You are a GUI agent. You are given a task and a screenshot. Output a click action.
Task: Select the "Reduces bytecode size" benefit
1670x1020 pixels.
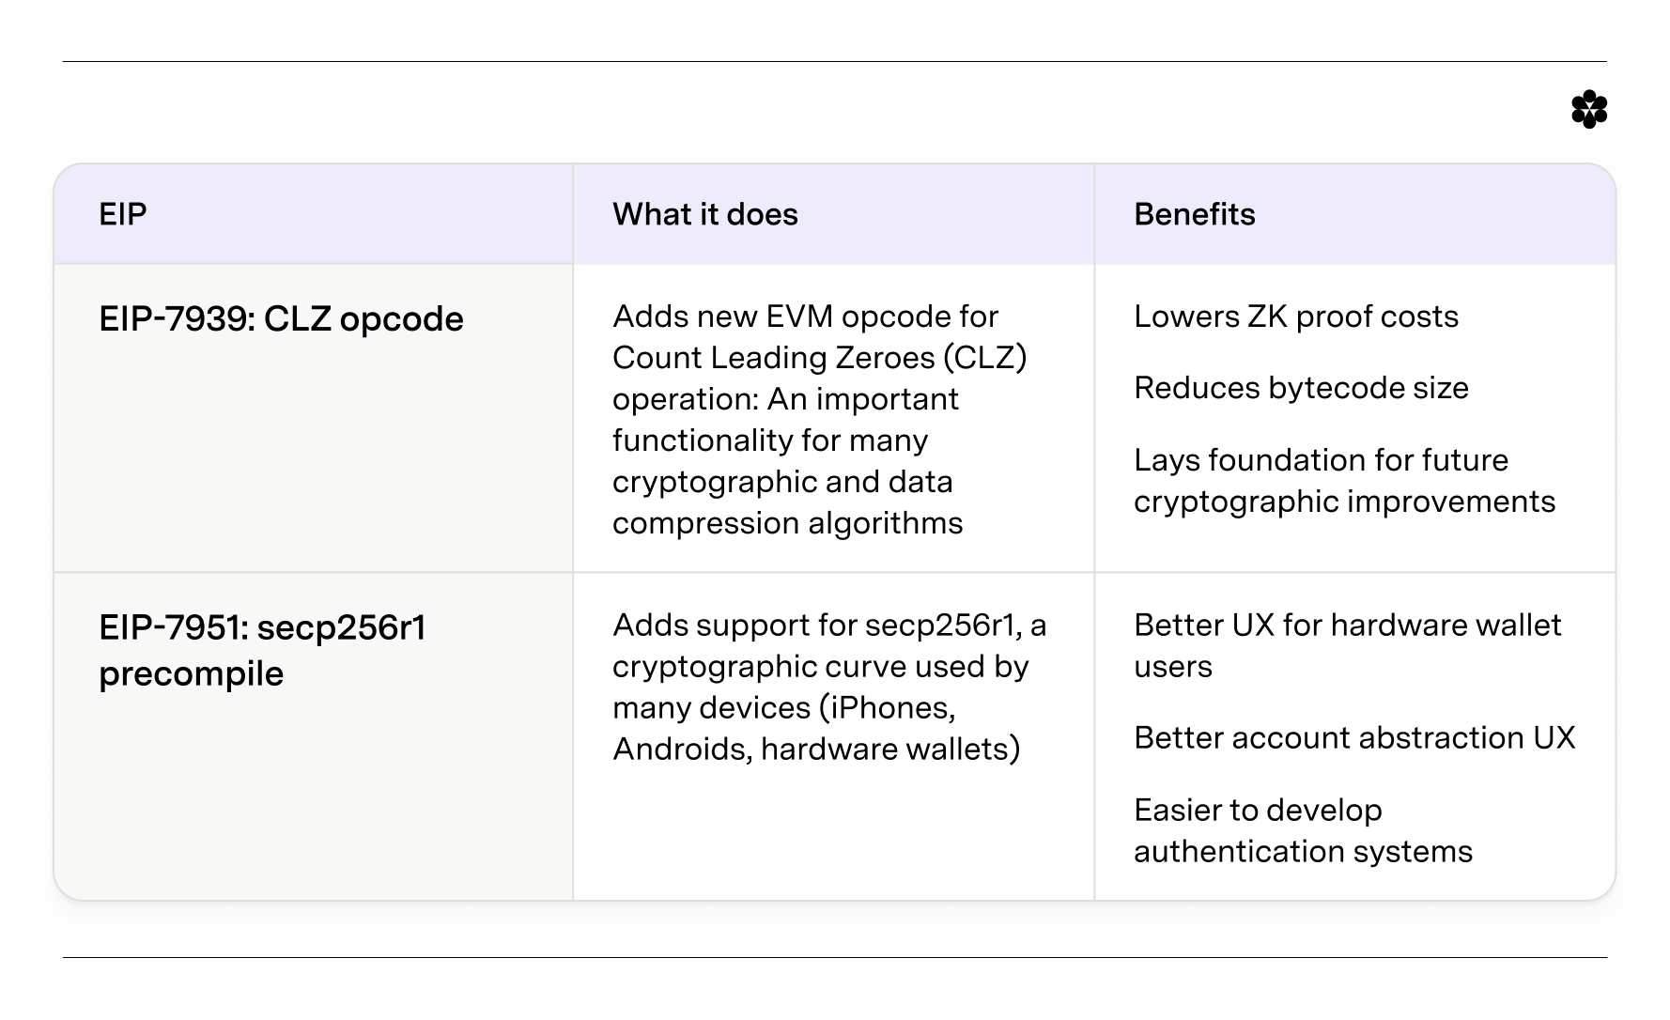[x=1301, y=388]
